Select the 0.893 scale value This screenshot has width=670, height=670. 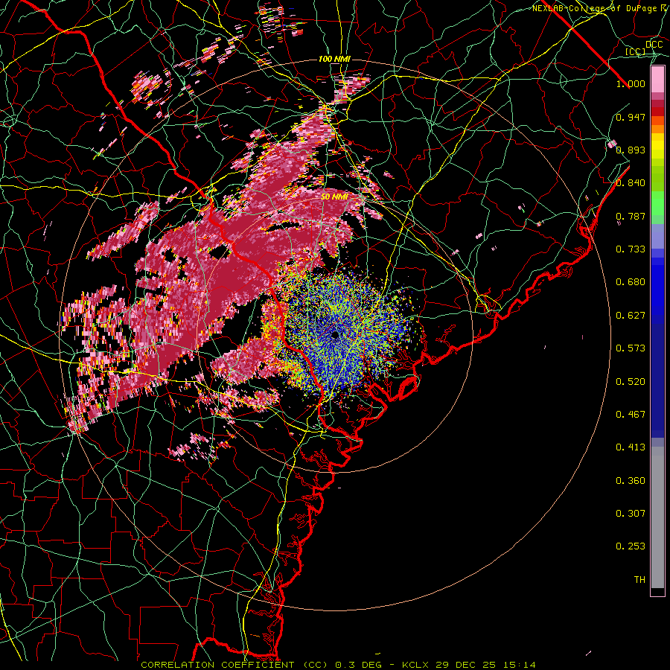pyautogui.click(x=631, y=150)
